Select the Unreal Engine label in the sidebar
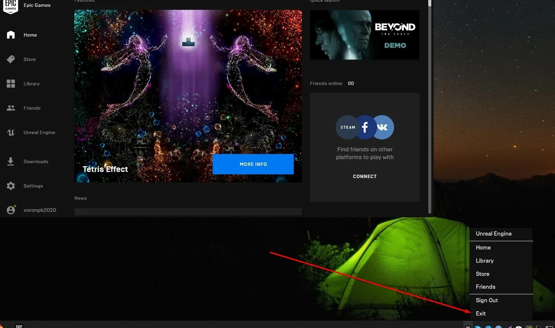The image size is (555, 328). [x=39, y=132]
